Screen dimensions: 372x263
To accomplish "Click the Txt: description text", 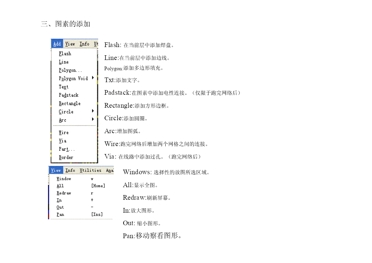I will click(122, 80).
